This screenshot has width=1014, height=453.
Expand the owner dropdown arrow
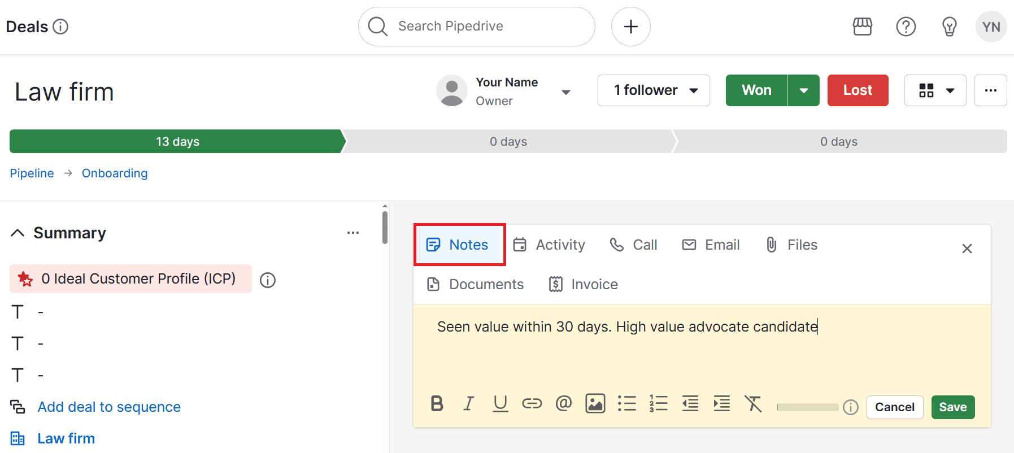pyautogui.click(x=565, y=92)
